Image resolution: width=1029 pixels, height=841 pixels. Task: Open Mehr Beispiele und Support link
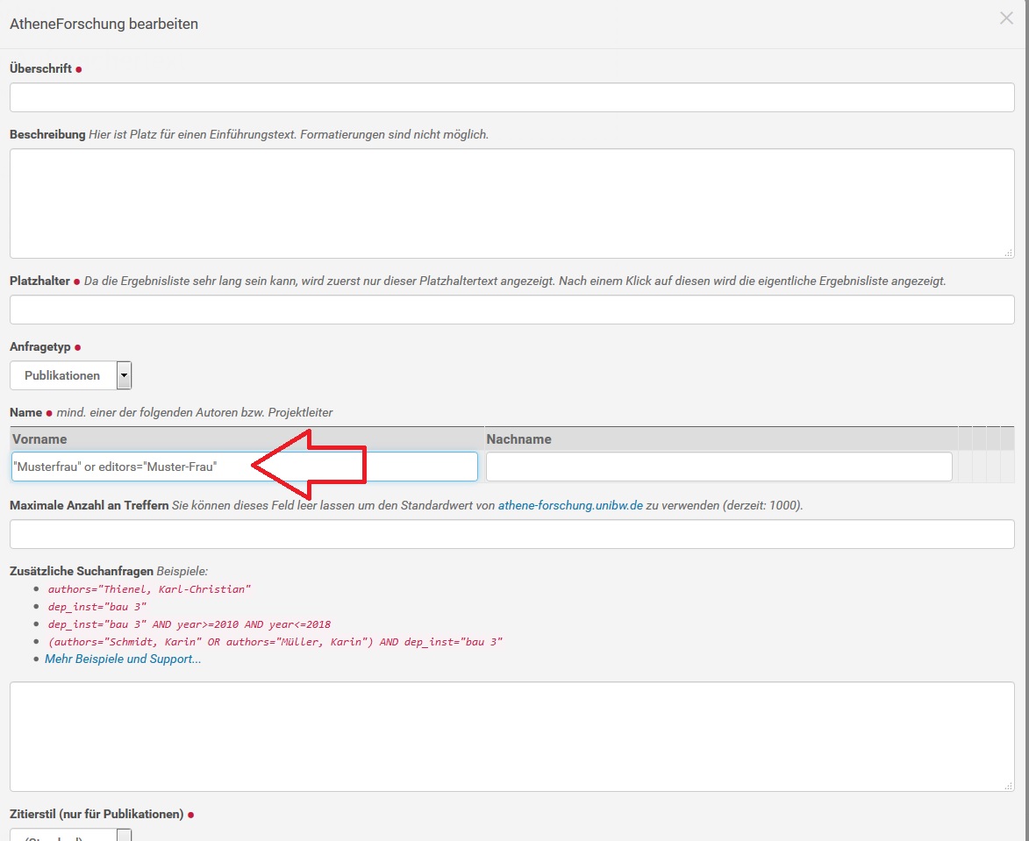click(123, 659)
